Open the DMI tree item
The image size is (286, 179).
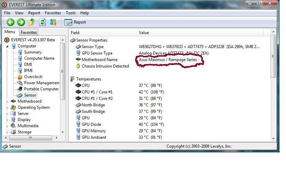pos(28,64)
